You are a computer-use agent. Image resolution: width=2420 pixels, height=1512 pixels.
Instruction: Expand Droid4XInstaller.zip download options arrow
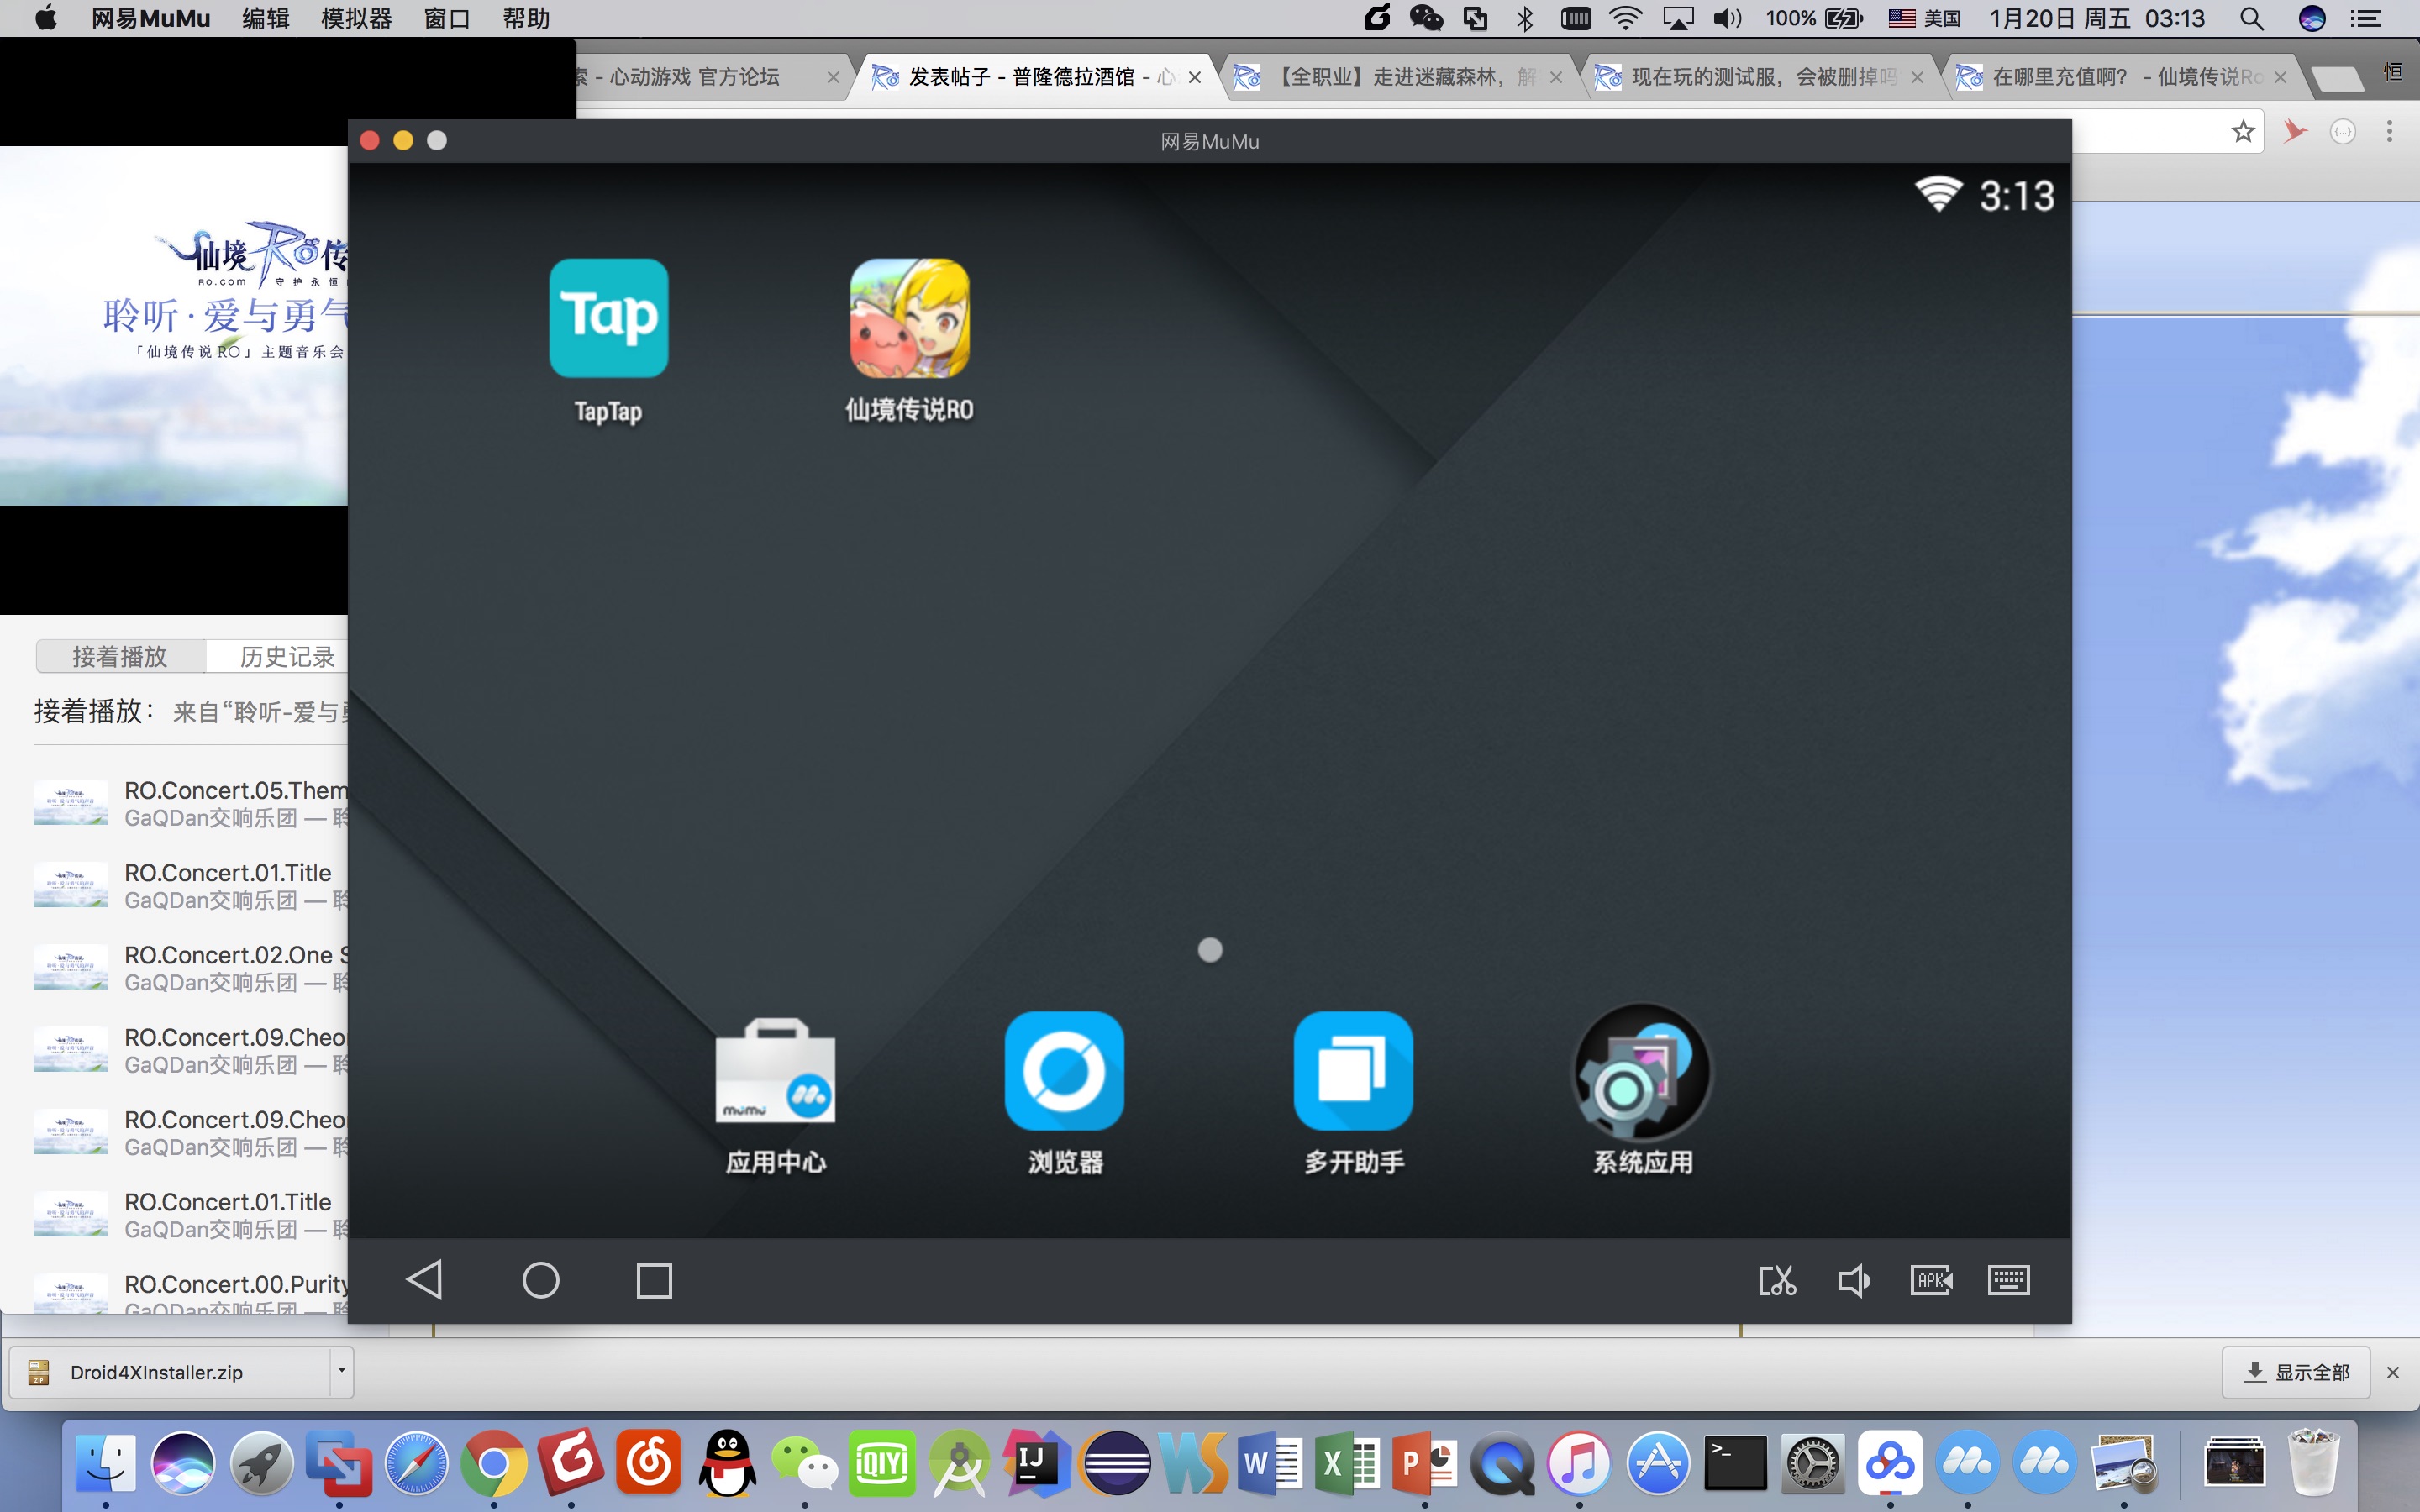341,1371
